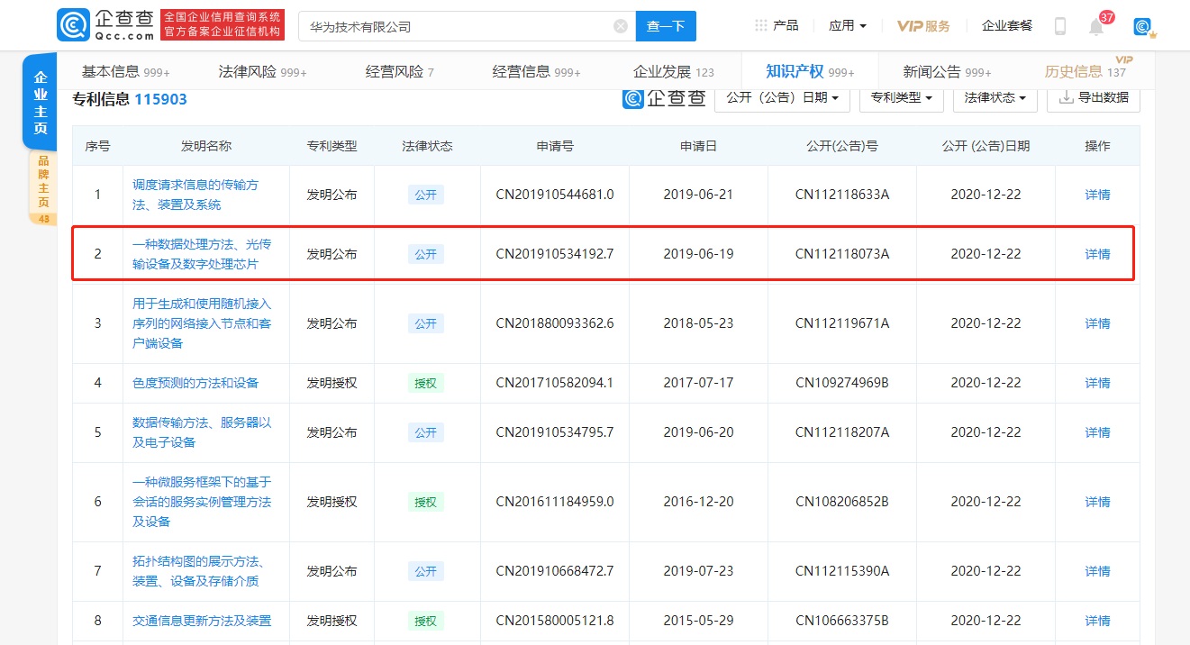Clear the search box with the X button

tap(620, 25)
